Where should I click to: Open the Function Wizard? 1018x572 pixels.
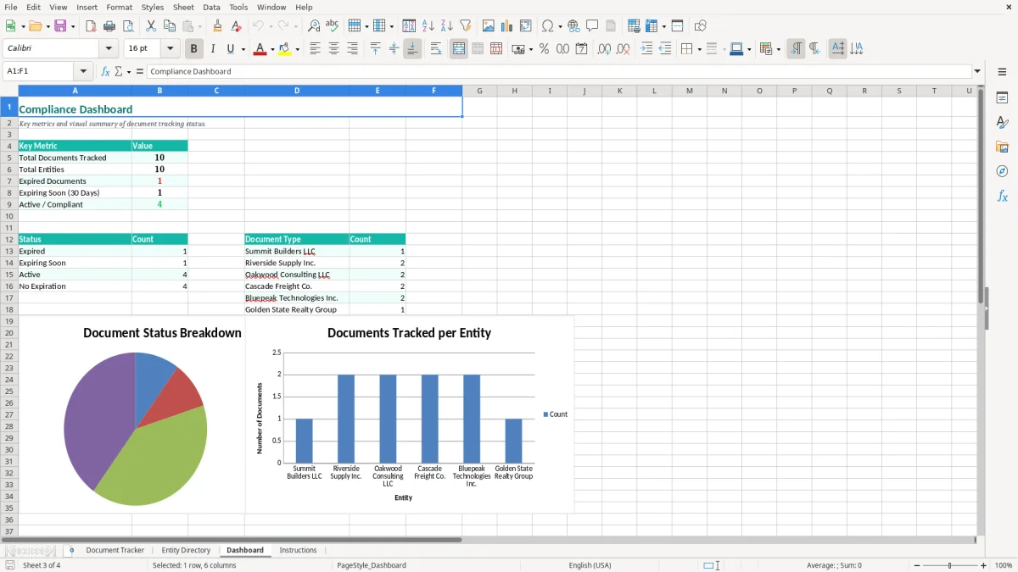(x=105, y=71)
